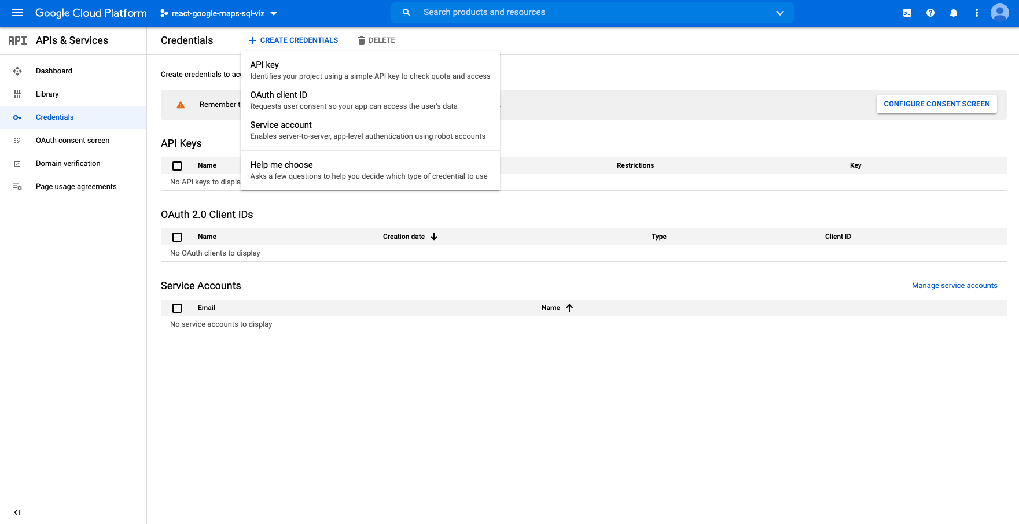Click the trash can Delete icon
Screen dimensions: 1019x524
[x=362, y=40]
